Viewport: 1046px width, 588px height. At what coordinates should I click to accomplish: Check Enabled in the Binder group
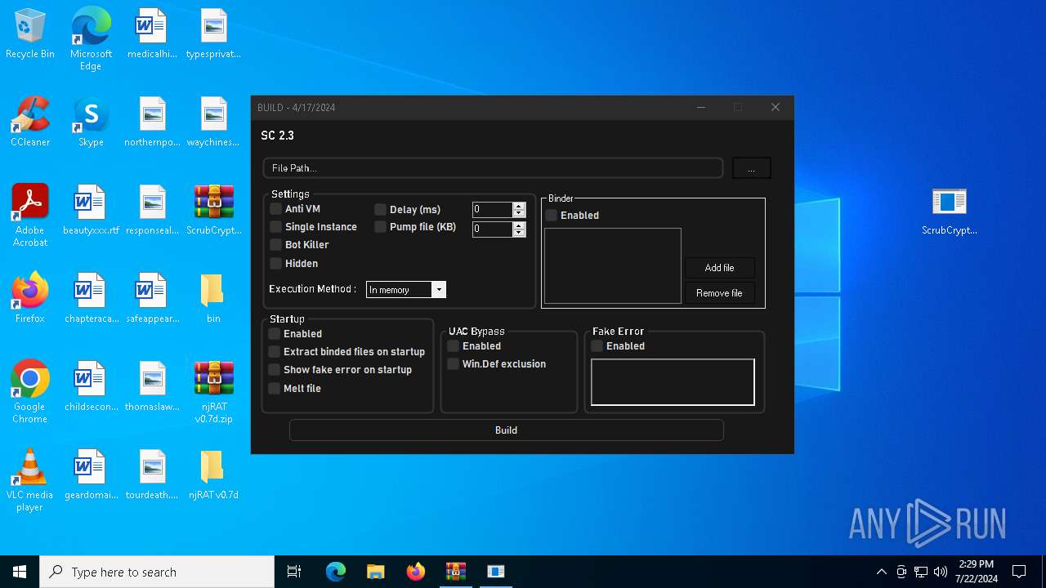(552, 216)
